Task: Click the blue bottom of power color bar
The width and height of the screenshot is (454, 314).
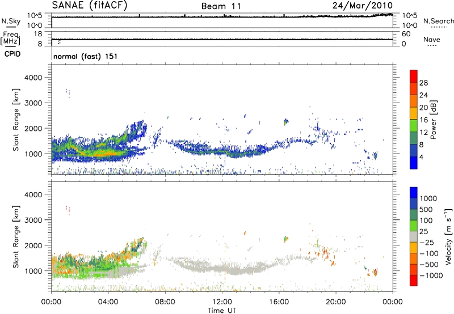Action: coord(414,163)
